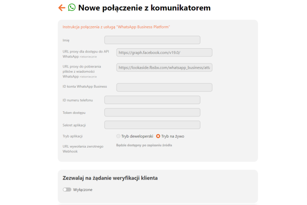
Task: Enable the client verification request toggle
Action: click(x=67, y=190)
